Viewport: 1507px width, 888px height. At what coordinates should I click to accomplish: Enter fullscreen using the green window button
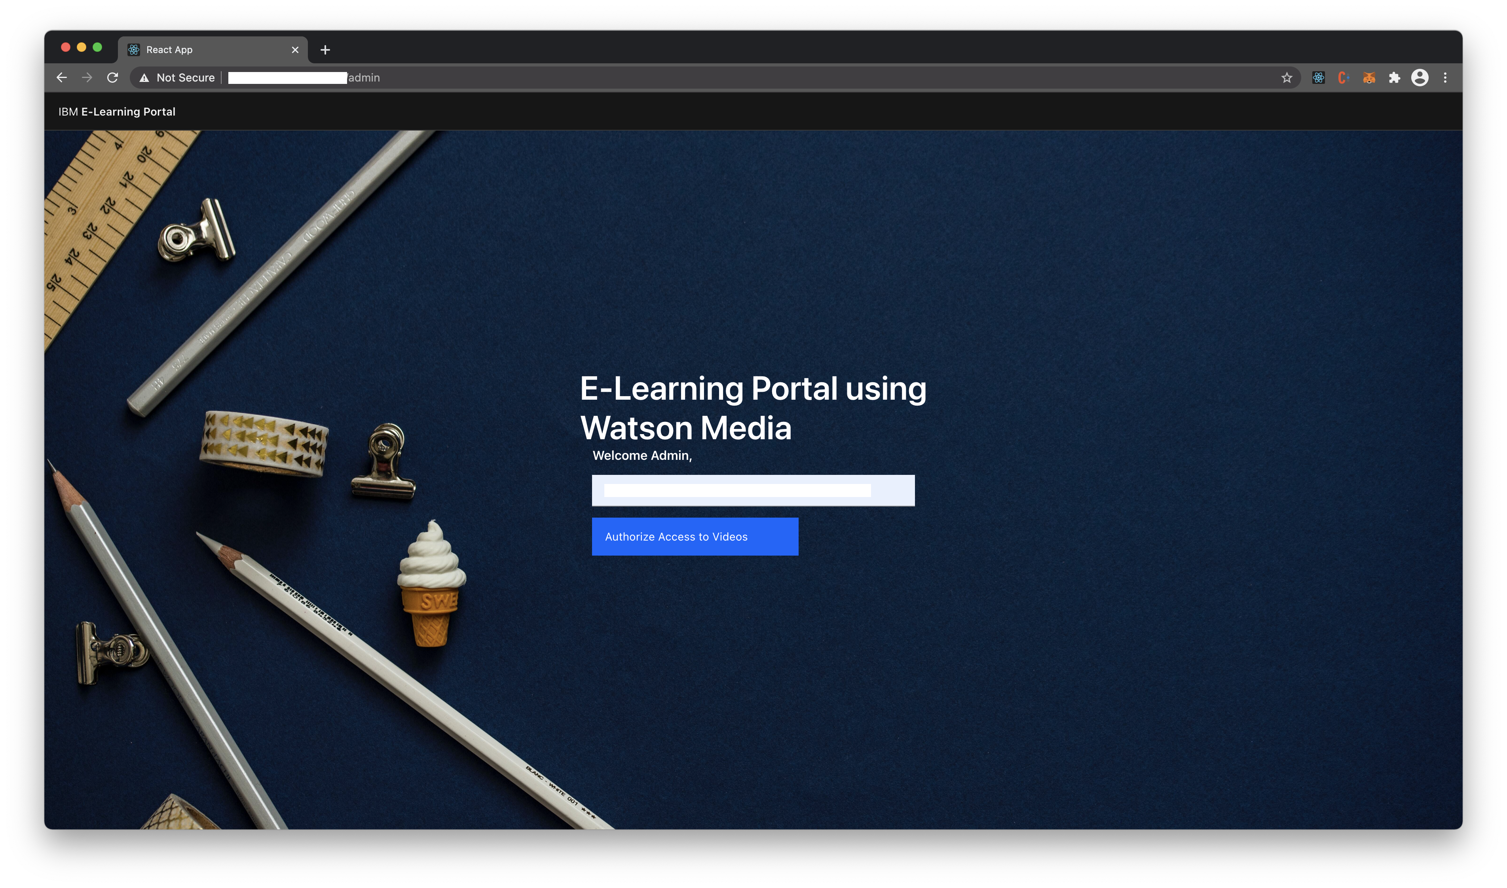tap(97, 47)
